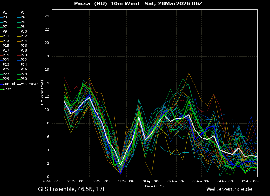Select the 10m Wind (m/s) axis title
This screenshot has width=270, height=196.
coord(42,93)
